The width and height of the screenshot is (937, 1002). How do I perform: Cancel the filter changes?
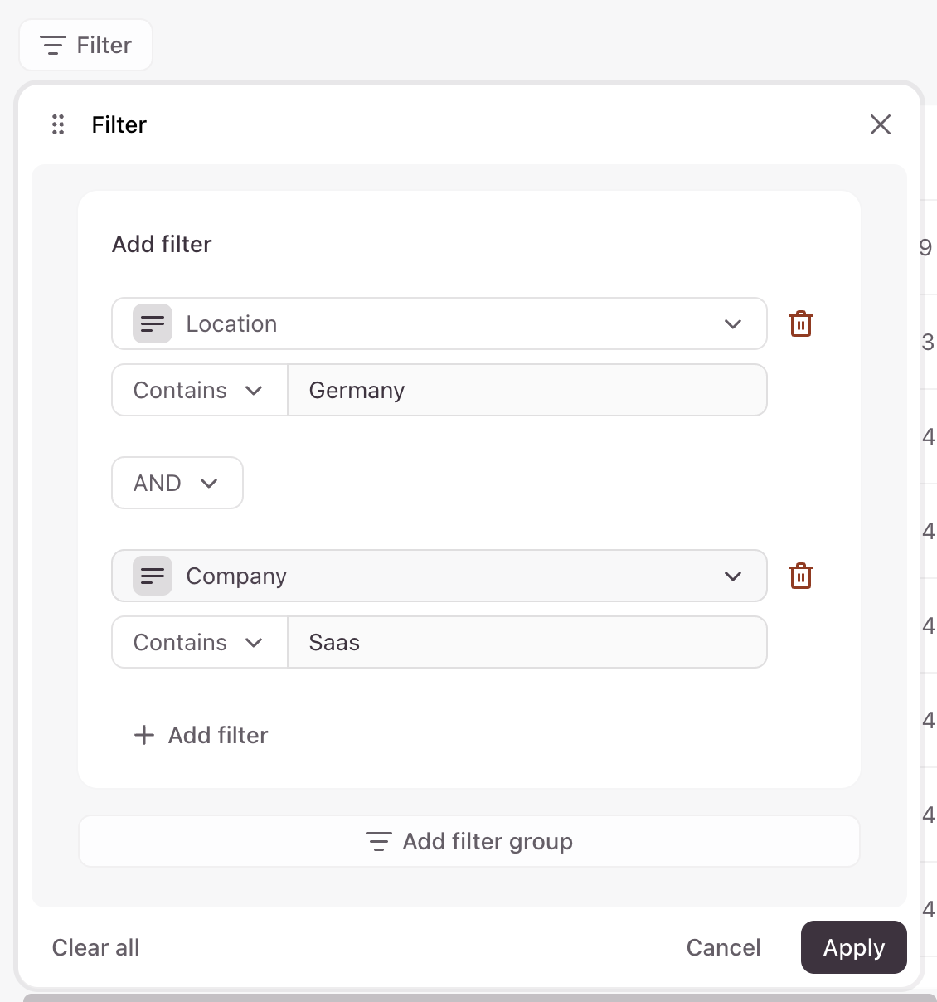pyautogui.click(x=723, y=947)
